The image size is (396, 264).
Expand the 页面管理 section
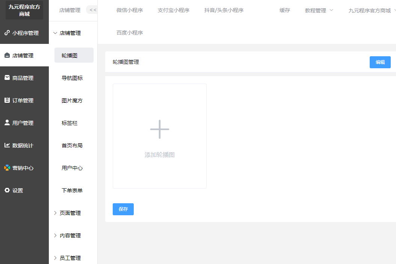tap(55, 213)
